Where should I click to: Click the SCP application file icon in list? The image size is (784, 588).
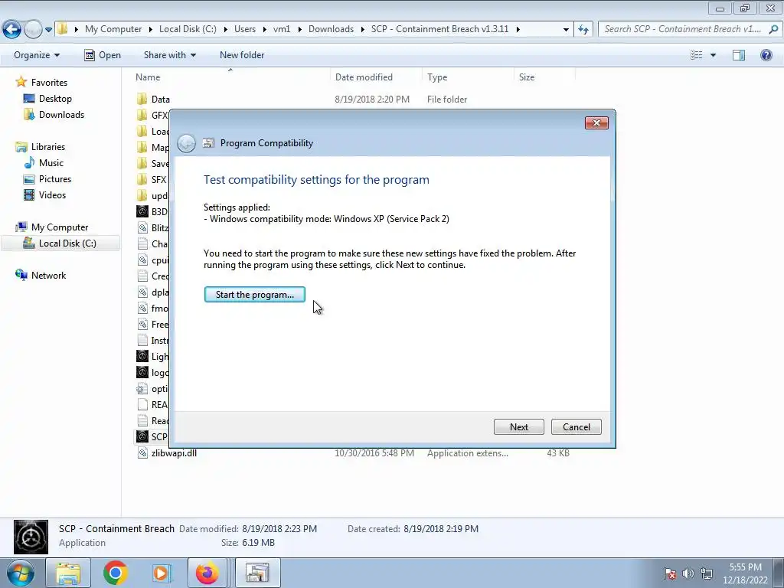pos(142,436)
